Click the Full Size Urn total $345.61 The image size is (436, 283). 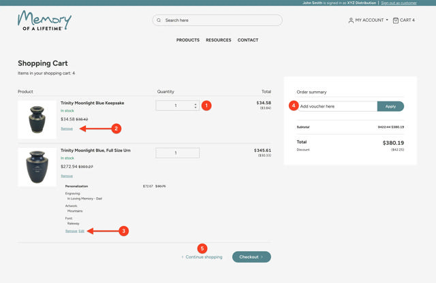click(x=262, y=150)
